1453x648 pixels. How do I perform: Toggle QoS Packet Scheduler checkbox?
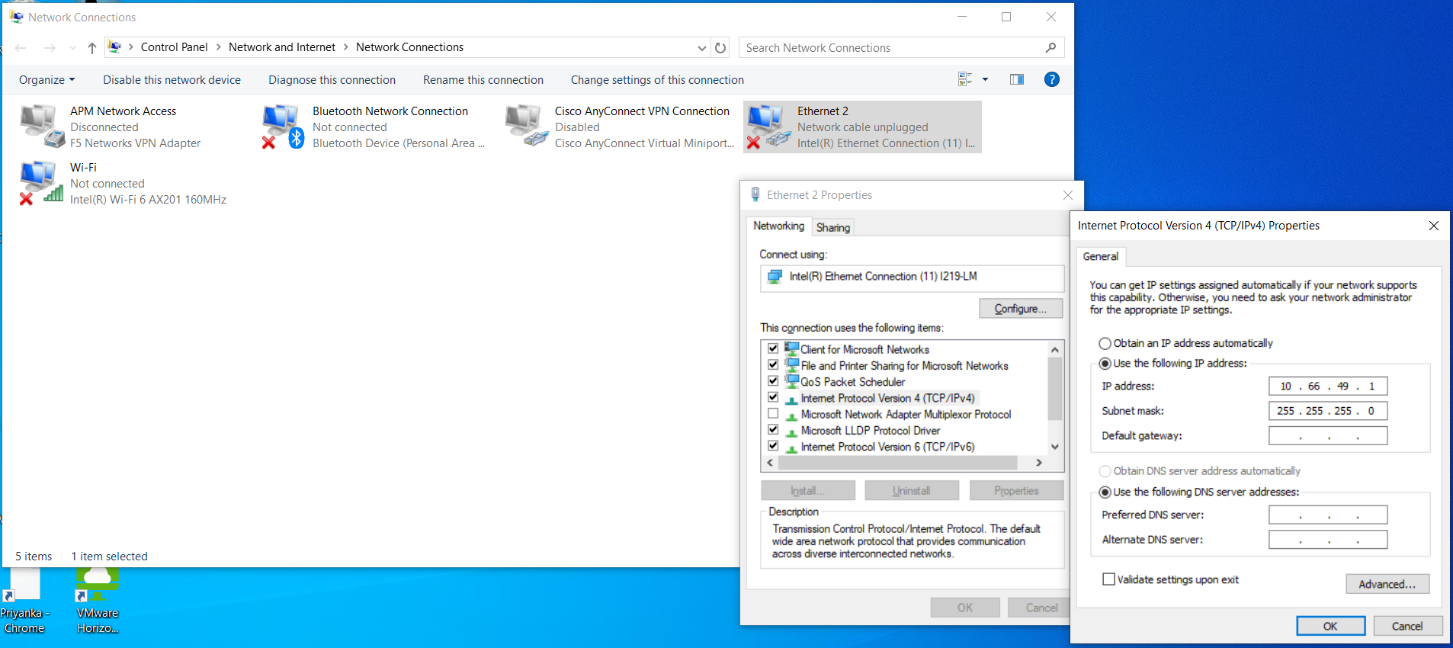[x=773, y=380]
